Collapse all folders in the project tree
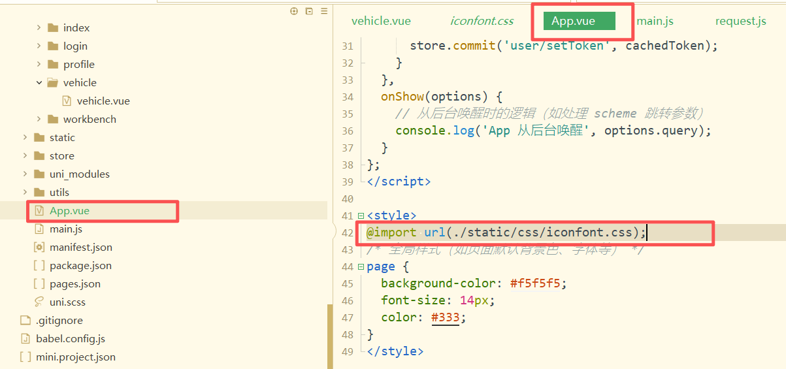The width and height of the screenshot is (786, 369). coord(309,11)
